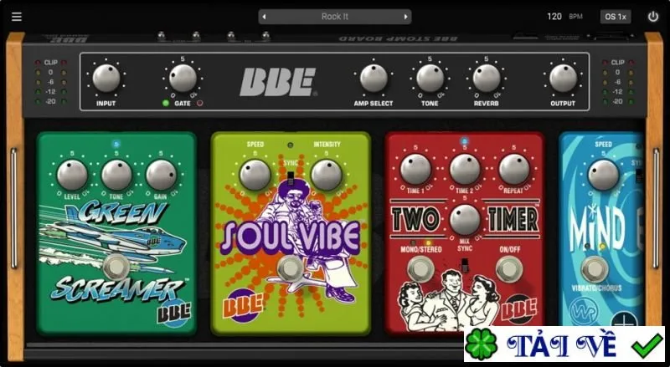Click Soul Vibe status LED

pyautogui.click(x=291, y=145)
